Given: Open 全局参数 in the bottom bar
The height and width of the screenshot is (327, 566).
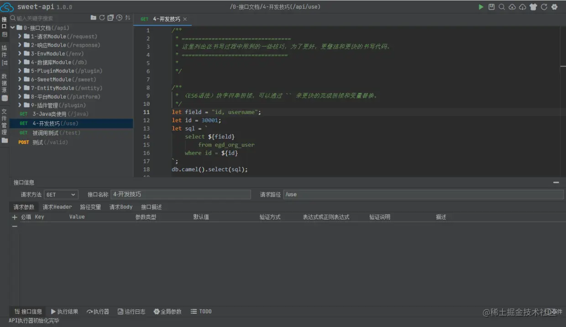Looking at the screenshot, I should tap(168, 311).
